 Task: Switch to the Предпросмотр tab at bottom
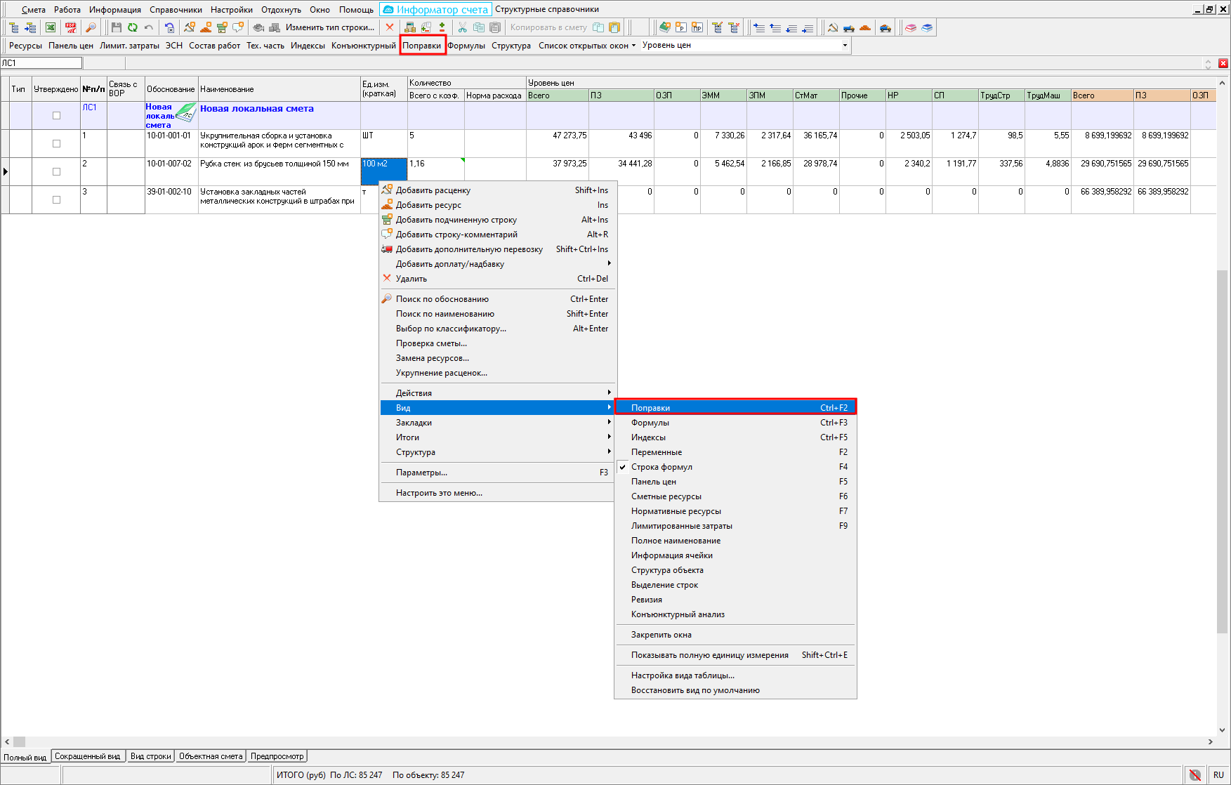coord(277,756)
